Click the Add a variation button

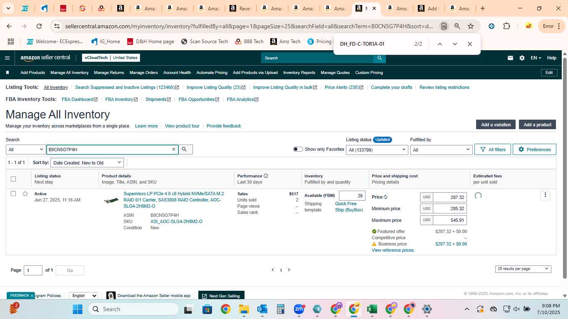pyautogui.click(x=496, y=125)
